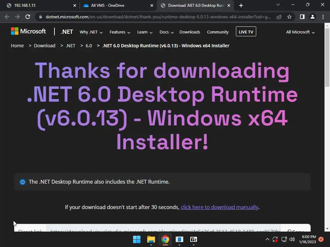
Task: Open the tab search chevron
Action: click(x=278, y=5)
